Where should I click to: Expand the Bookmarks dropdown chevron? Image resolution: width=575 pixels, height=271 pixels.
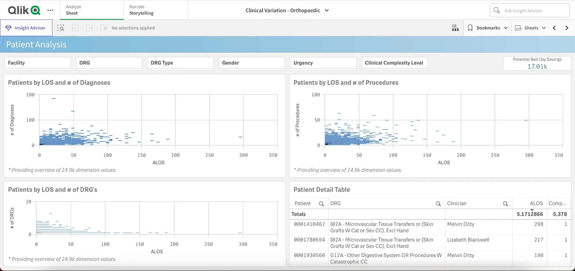pyautogui.click(x=506, y=28)
